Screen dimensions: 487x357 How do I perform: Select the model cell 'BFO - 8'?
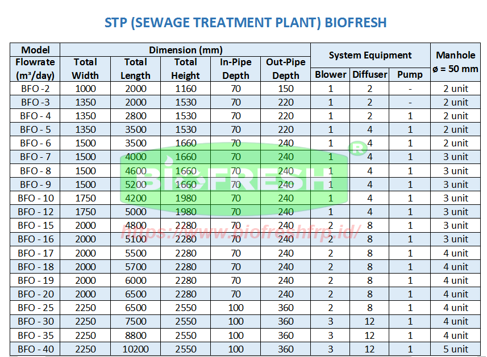tap(35, 171)
